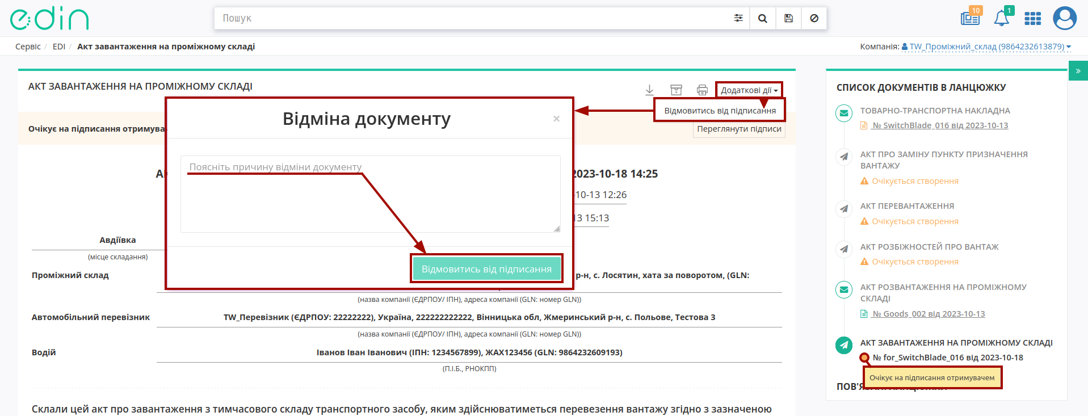Click the cancellation reason text area
Image resolution: width=1088 pixels, height=416 pixels.
point(370,194)
